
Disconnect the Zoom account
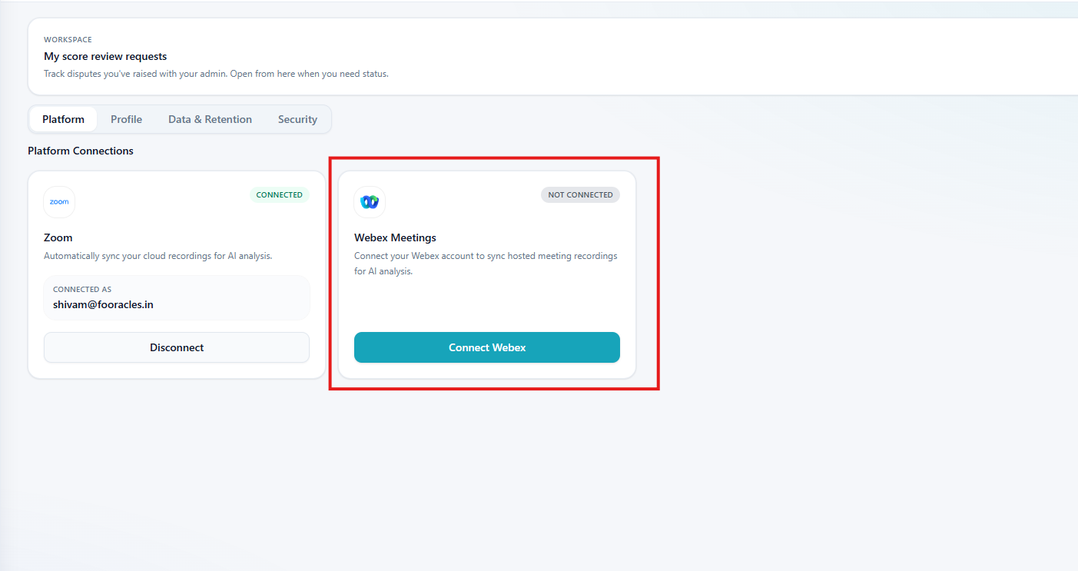177,347
